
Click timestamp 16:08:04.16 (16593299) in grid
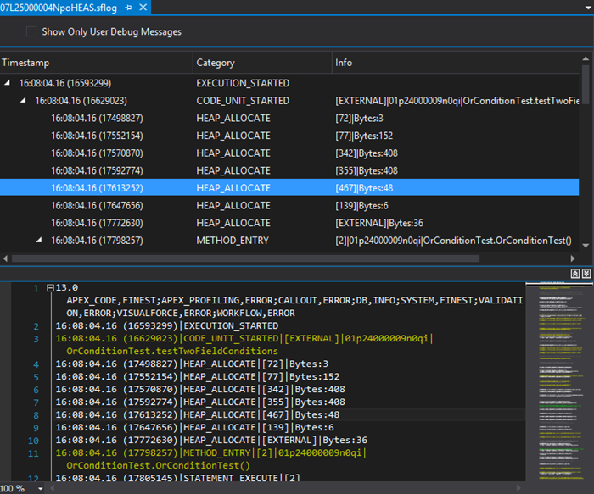[65, 83]
